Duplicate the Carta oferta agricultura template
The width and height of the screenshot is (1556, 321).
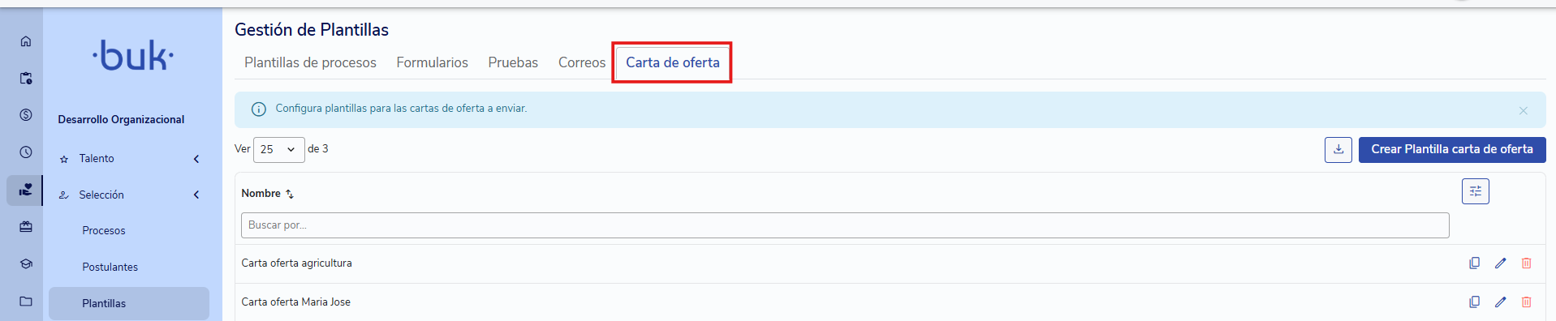point(1474,263)
